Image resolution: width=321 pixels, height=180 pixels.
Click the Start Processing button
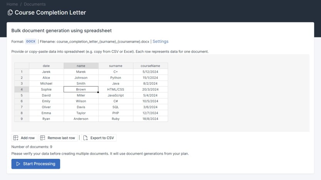tap(35, 164)
